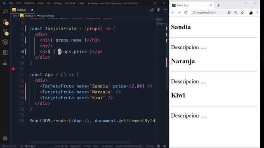The height and width of the screenshot is (148, 264).
Task: Change encoding via UTF-8
Action: pos(87,146)
